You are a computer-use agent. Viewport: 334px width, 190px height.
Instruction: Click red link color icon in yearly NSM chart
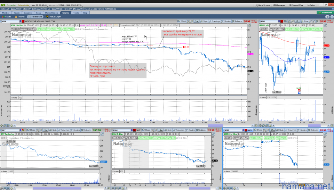(x=282, y=21)
